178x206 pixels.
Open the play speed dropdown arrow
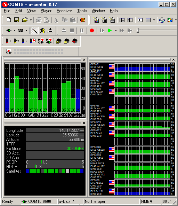[x=116, y=31]
